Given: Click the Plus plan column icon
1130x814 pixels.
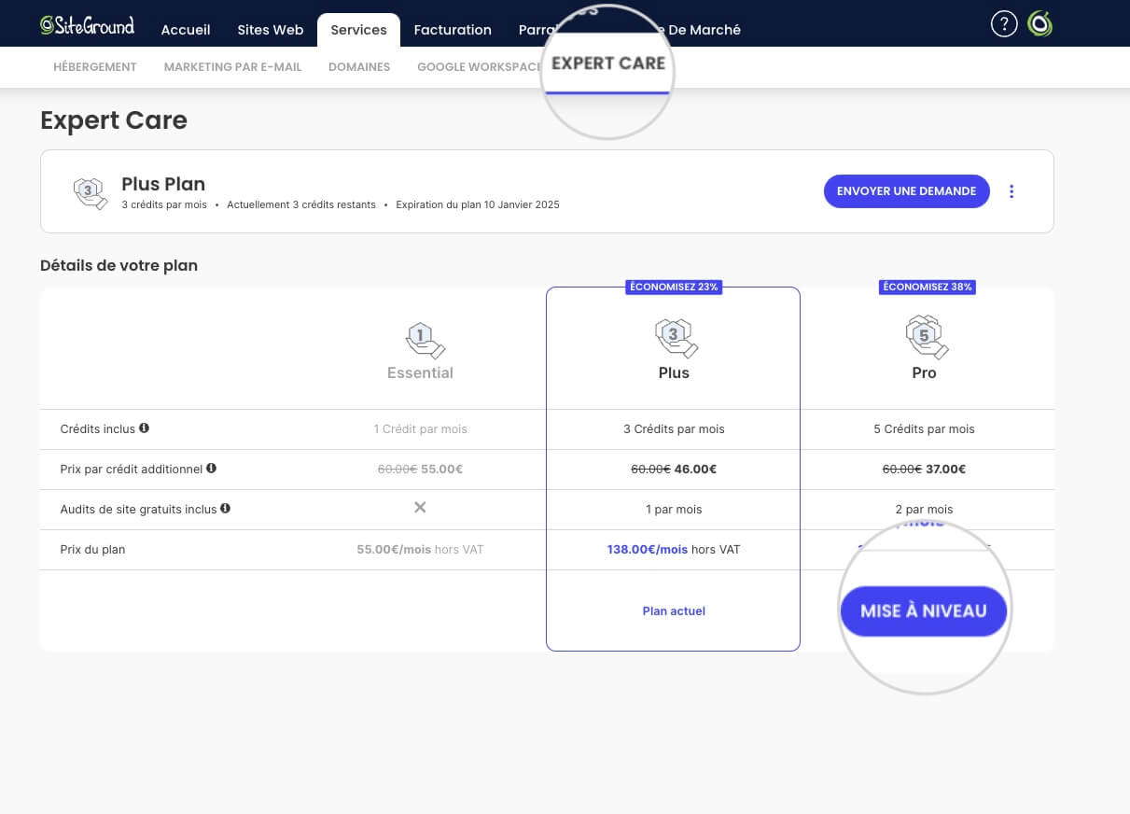Looking at the screenshot, I should tap(677, 338).
